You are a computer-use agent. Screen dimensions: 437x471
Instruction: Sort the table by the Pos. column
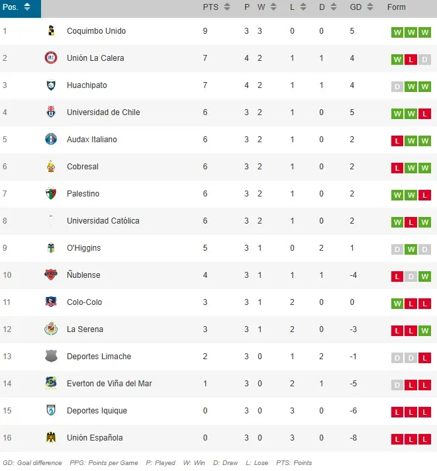26,7
